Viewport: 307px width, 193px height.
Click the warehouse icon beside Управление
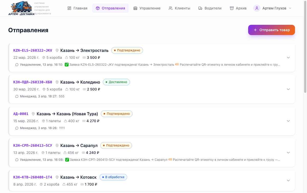tap(135, 8)
